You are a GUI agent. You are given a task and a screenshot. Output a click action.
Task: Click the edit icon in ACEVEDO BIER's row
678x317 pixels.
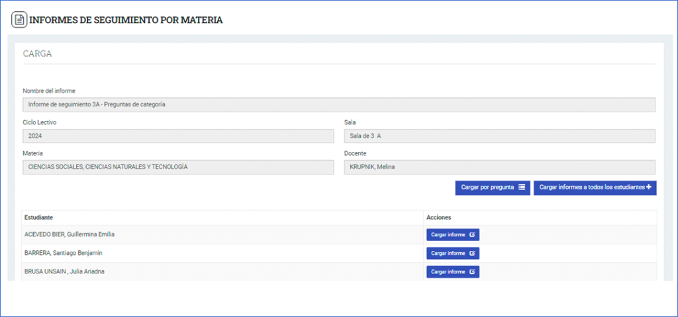[x=472, y=234]
